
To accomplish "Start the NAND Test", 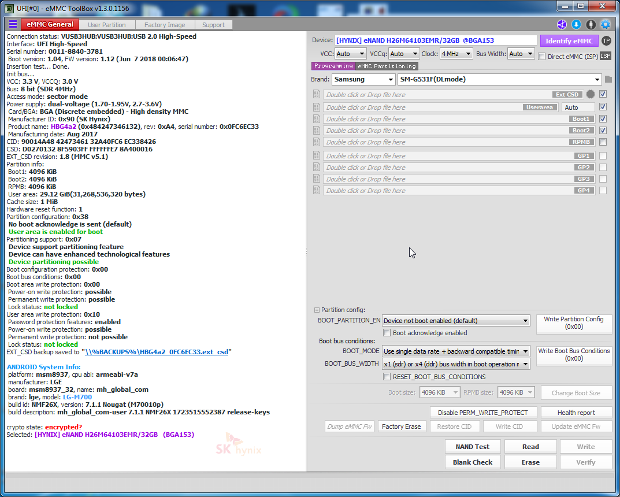I will 473,446.
